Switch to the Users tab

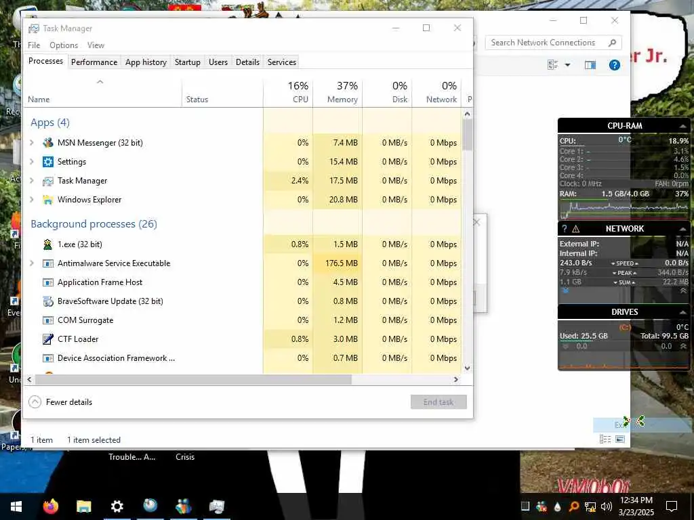(x=218, y=62)
